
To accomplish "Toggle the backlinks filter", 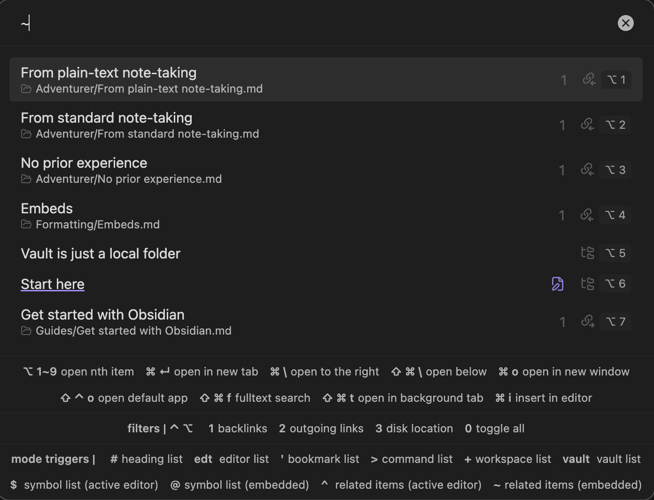I will click(238, 429).
